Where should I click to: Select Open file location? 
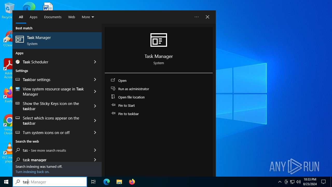point(131,97)
